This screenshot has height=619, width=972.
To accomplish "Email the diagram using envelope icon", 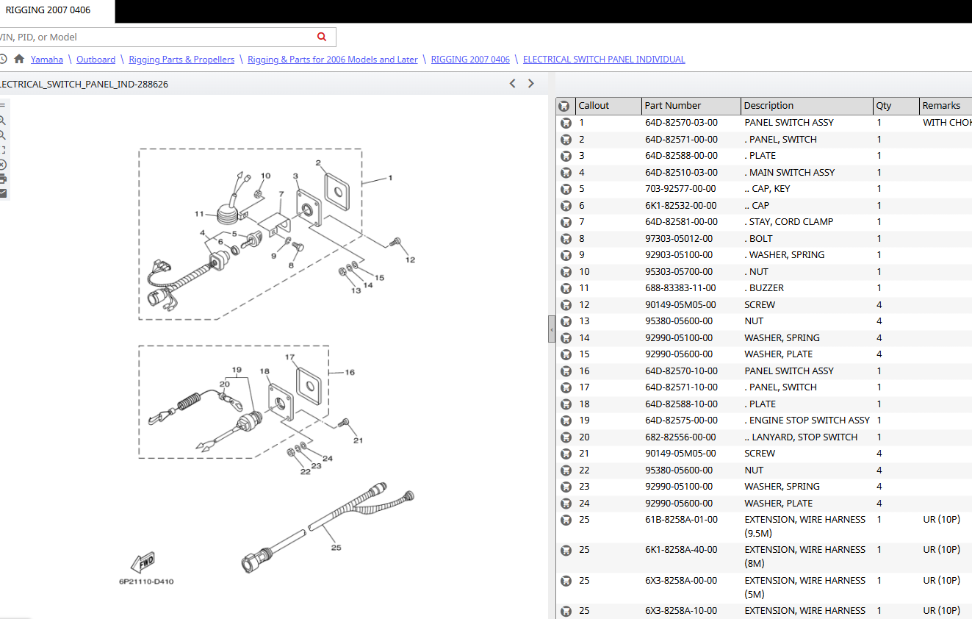I will tap(3, 193).
